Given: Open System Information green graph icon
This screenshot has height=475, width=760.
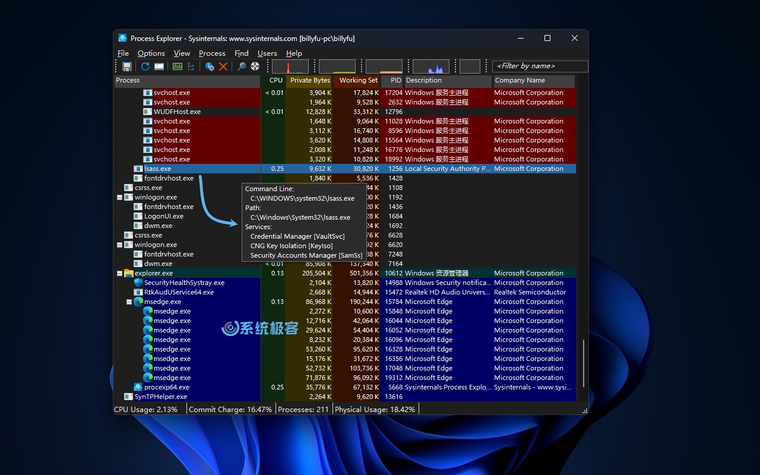Looking at the screenshot, I should point(178,66).
